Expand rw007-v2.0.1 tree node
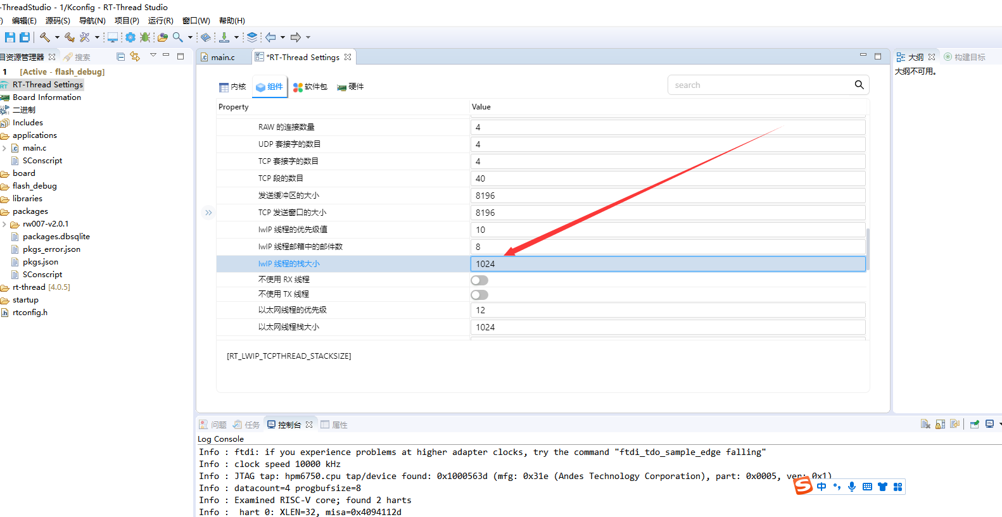 (x=4, y=224)
